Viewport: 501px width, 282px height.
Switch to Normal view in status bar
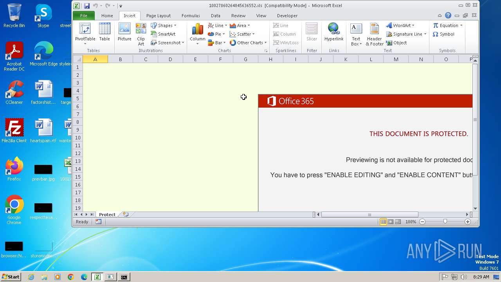click(383, 222)
